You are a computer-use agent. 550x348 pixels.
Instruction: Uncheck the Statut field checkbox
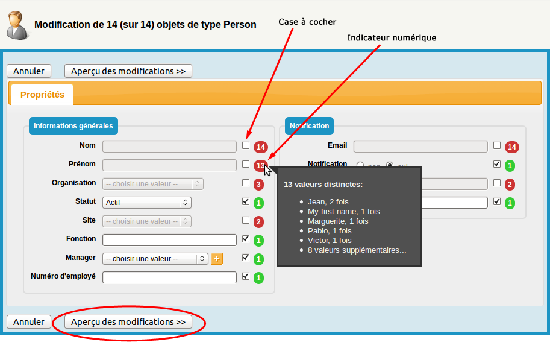pyautogui.click(x=246, y=201)
